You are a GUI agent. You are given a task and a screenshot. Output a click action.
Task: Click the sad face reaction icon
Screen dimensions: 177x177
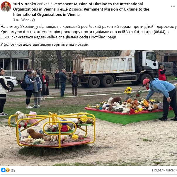tap(7, 170)
